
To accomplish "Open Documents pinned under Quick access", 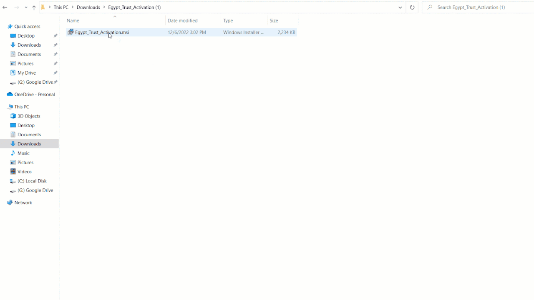I will 30,54.
